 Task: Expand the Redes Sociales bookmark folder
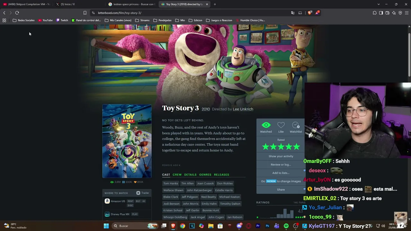coord(23,20)
